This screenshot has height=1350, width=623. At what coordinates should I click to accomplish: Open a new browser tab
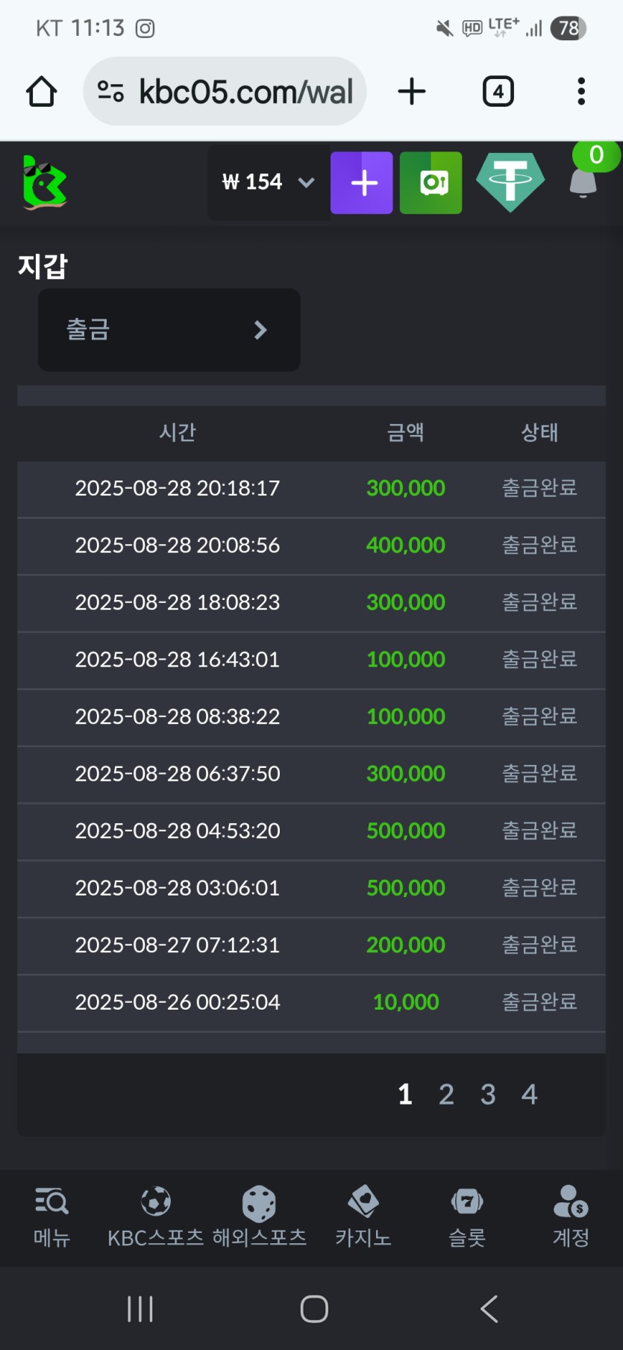(412, 92)
